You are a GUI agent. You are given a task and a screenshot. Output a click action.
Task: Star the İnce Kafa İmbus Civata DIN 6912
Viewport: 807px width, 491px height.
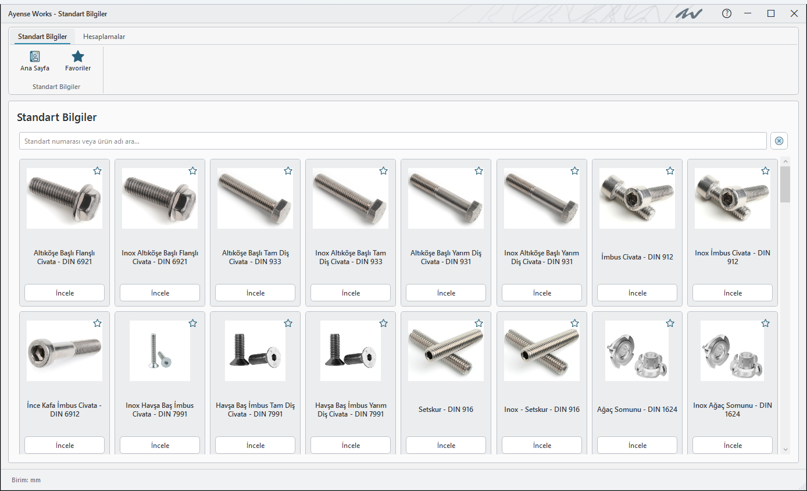pos(98,323)
